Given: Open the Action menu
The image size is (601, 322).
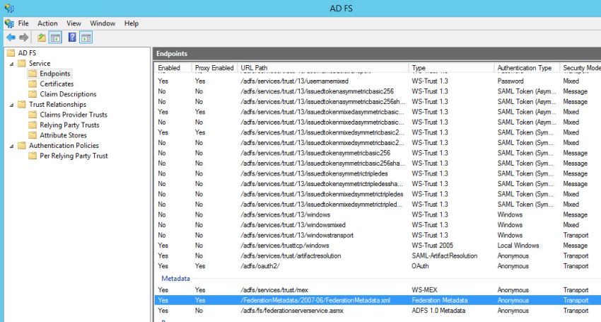Looking at the screenshot, I should (x=47, y=23).
